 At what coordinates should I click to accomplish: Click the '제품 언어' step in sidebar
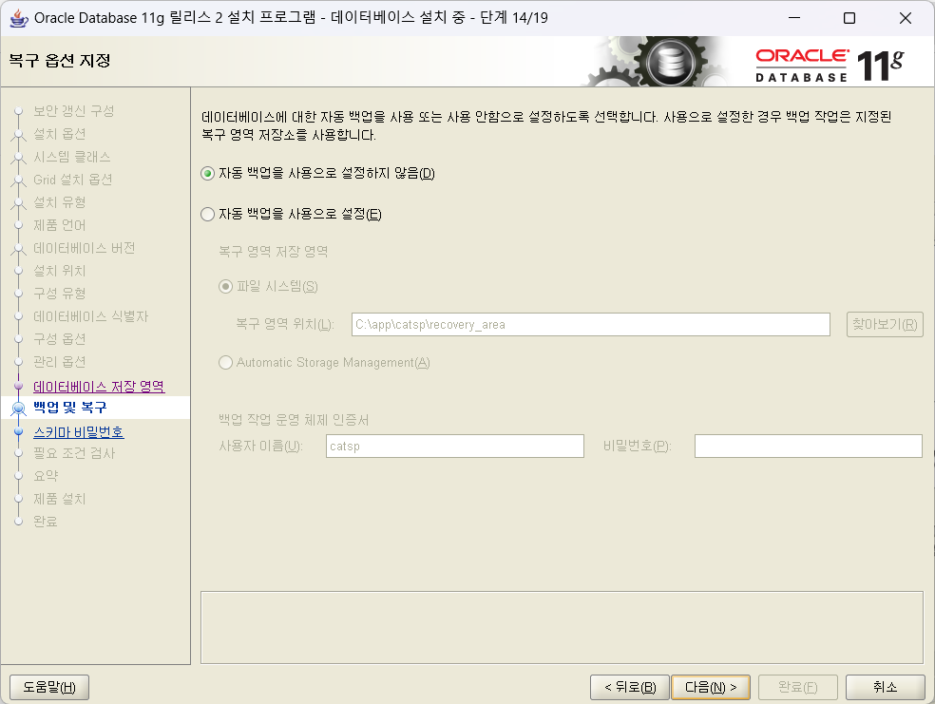tap(60, 225)
